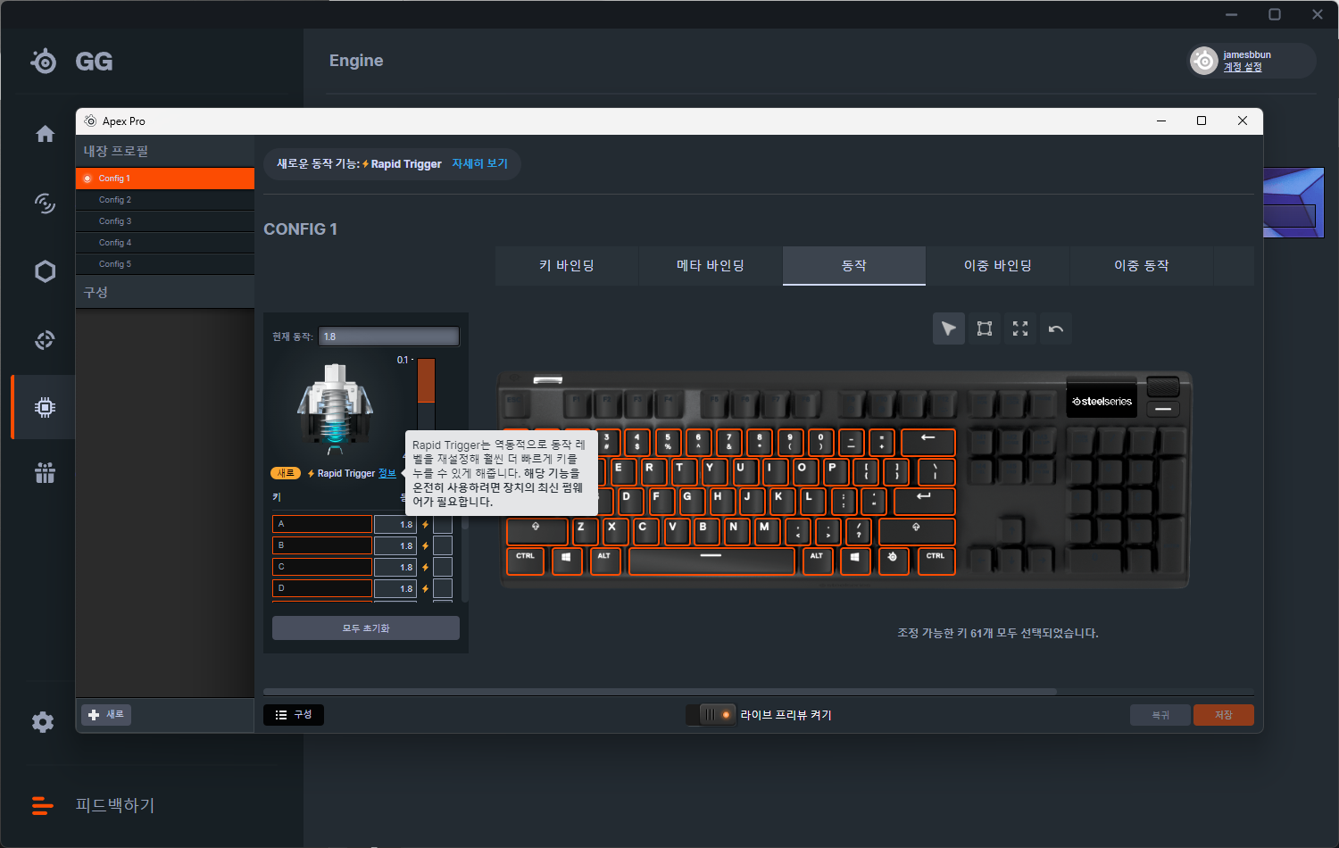This screenshot has height=848, width=1339.
Task: Open GG settings gear icon
Action: pyautogui.click(x=43, y=722)
